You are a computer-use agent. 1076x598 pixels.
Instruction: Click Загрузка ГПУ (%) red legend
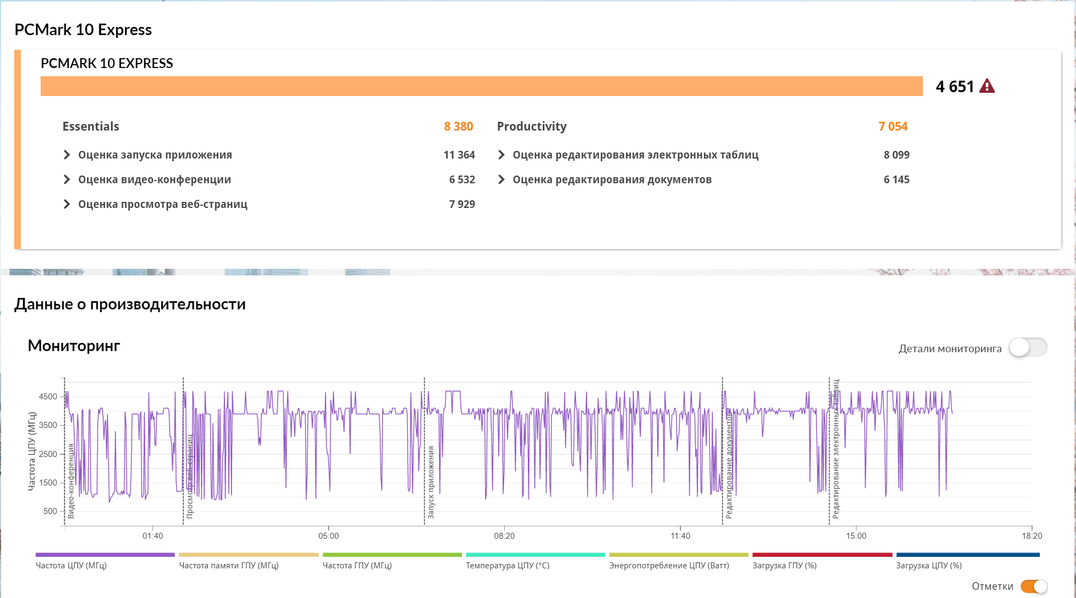click(x=822, y=555)
